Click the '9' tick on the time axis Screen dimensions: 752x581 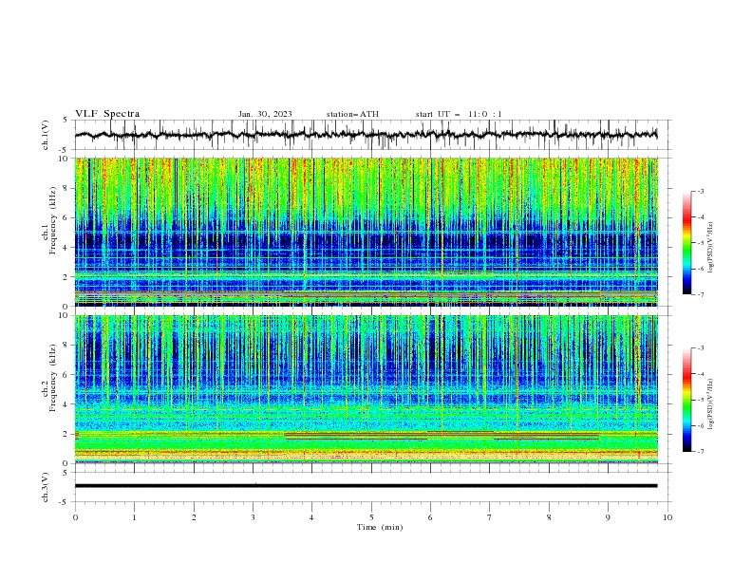[608, 517]
